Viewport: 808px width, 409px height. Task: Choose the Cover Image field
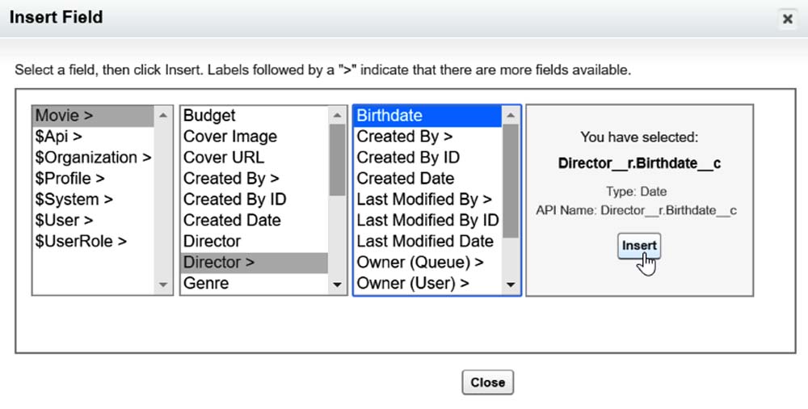[x=229, y=137]
